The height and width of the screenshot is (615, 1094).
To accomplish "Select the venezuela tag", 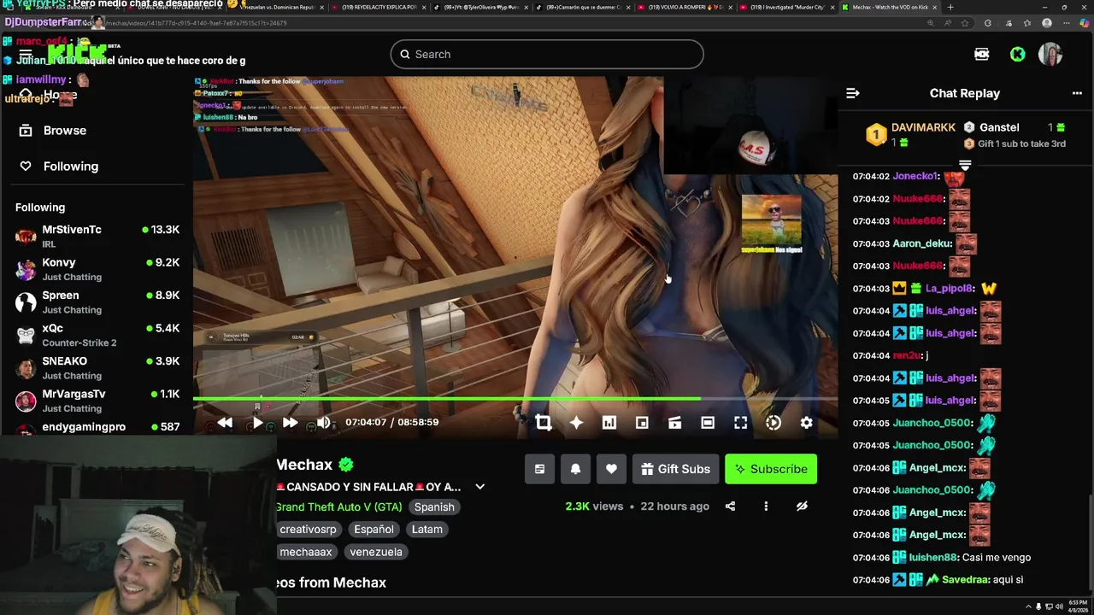I will 376,552.
